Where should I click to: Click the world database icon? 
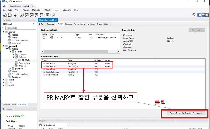6,85
